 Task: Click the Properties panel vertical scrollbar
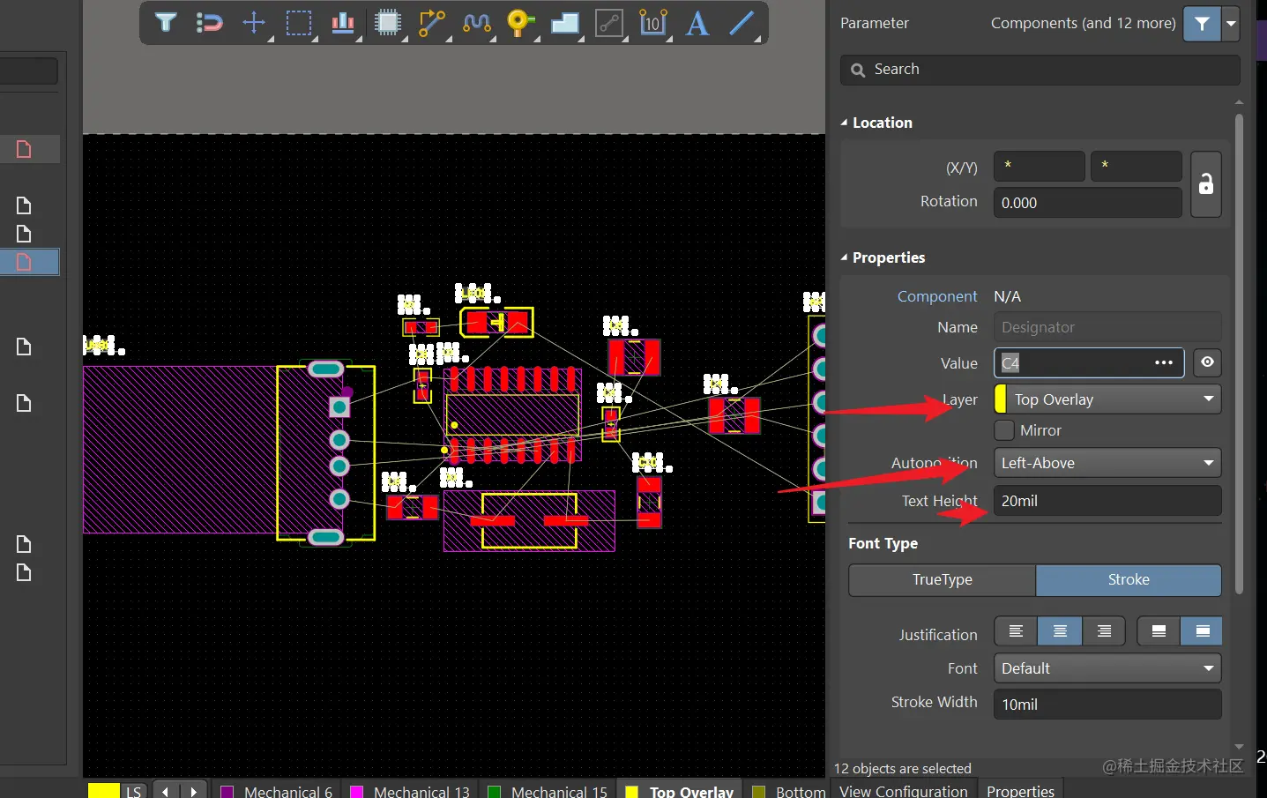(1239, 353)
